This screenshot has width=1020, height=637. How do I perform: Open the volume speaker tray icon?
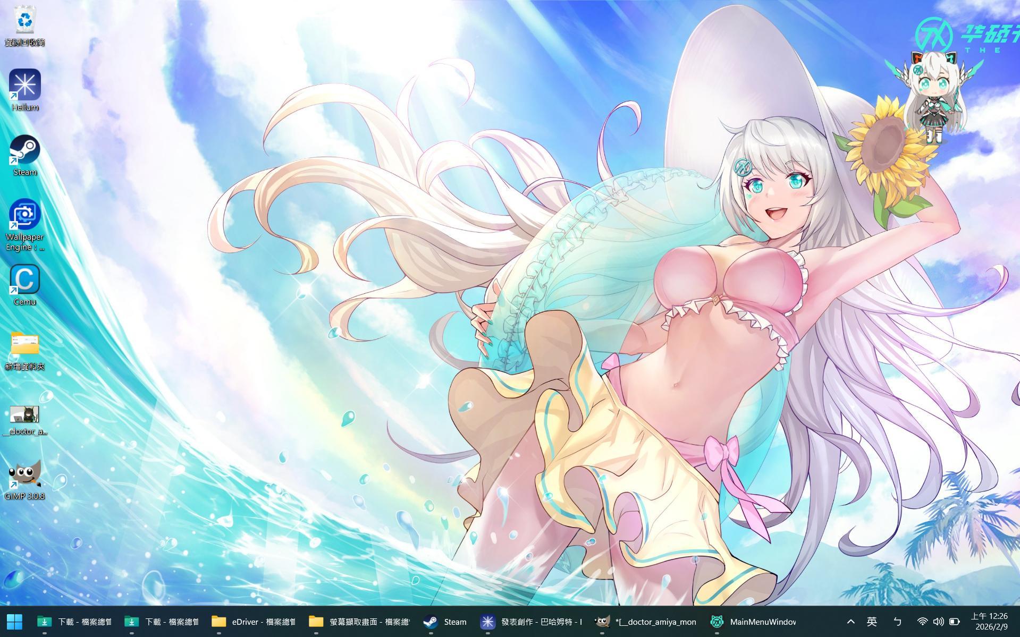pyautogui.click(x=938, y=622)
